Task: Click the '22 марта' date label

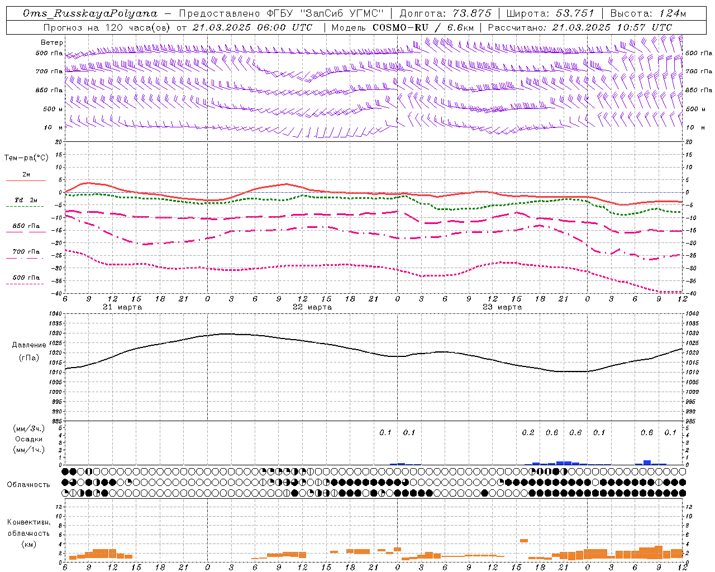Action: click(312, 307)
